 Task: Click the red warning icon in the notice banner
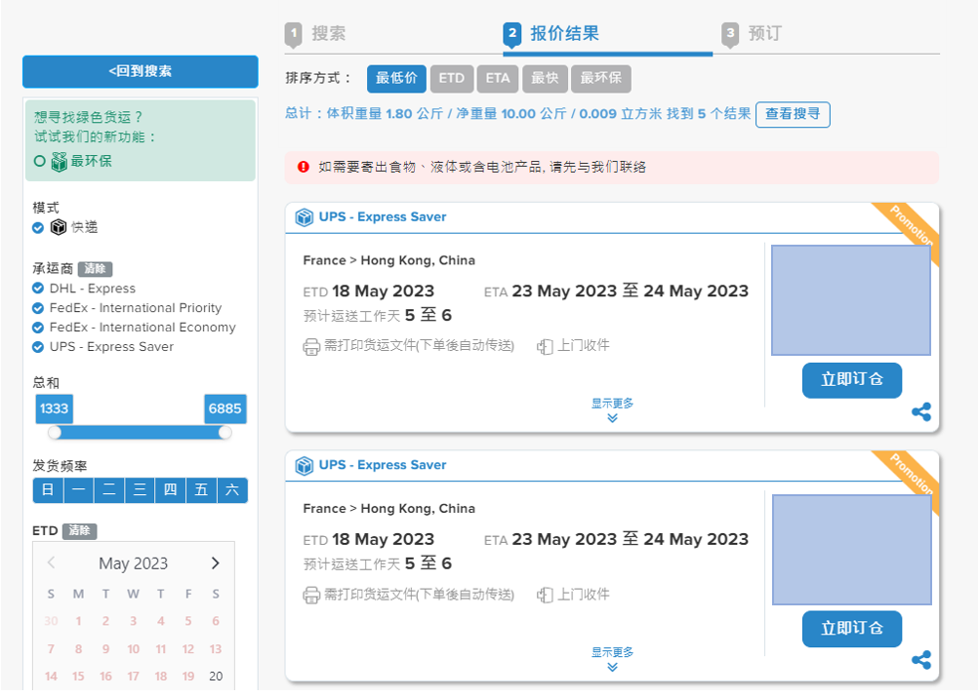[x=304, y=167]
